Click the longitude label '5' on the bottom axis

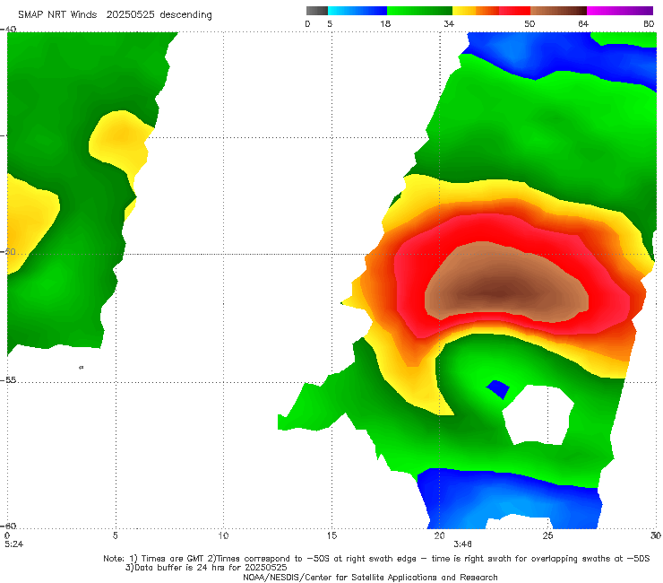click(x=115, y=535)
